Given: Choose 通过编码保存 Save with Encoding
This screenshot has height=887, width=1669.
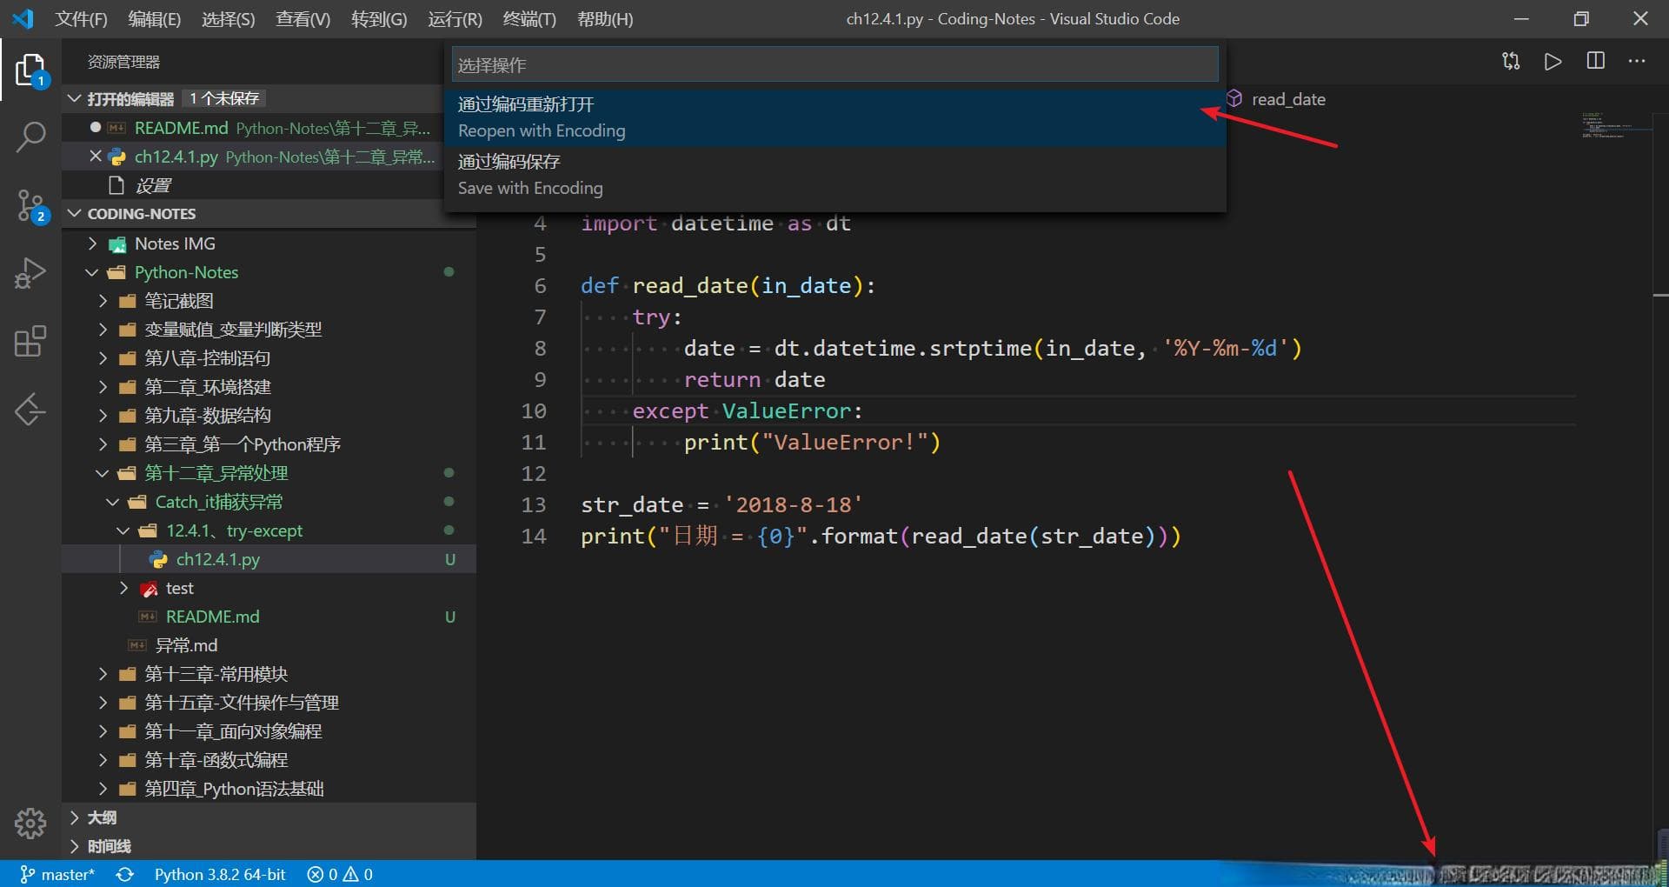Looking at the screenshot, I should click(834, 175).
